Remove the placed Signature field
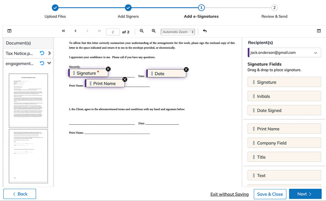The height and width of the screenshot is (201, 326). click(x=108, y=69)
